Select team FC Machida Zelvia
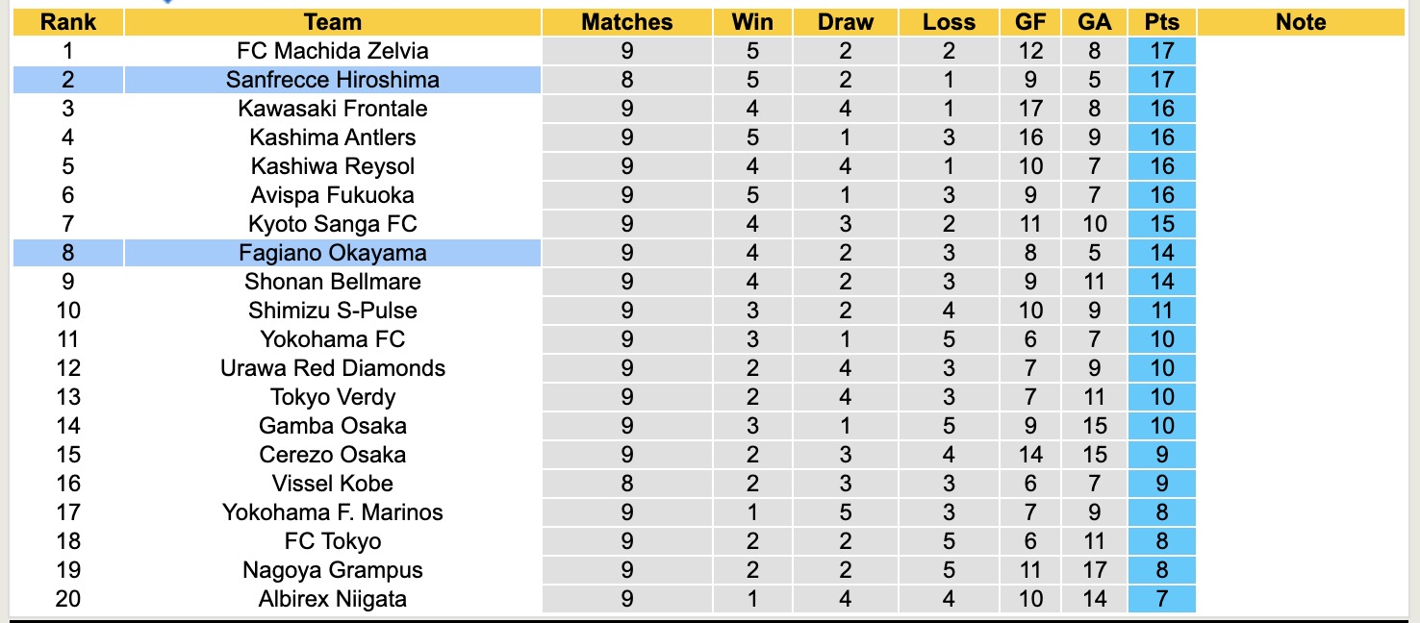Image resolution: width=1420 pixels, height=623 pixels. [x=332, y=51]
